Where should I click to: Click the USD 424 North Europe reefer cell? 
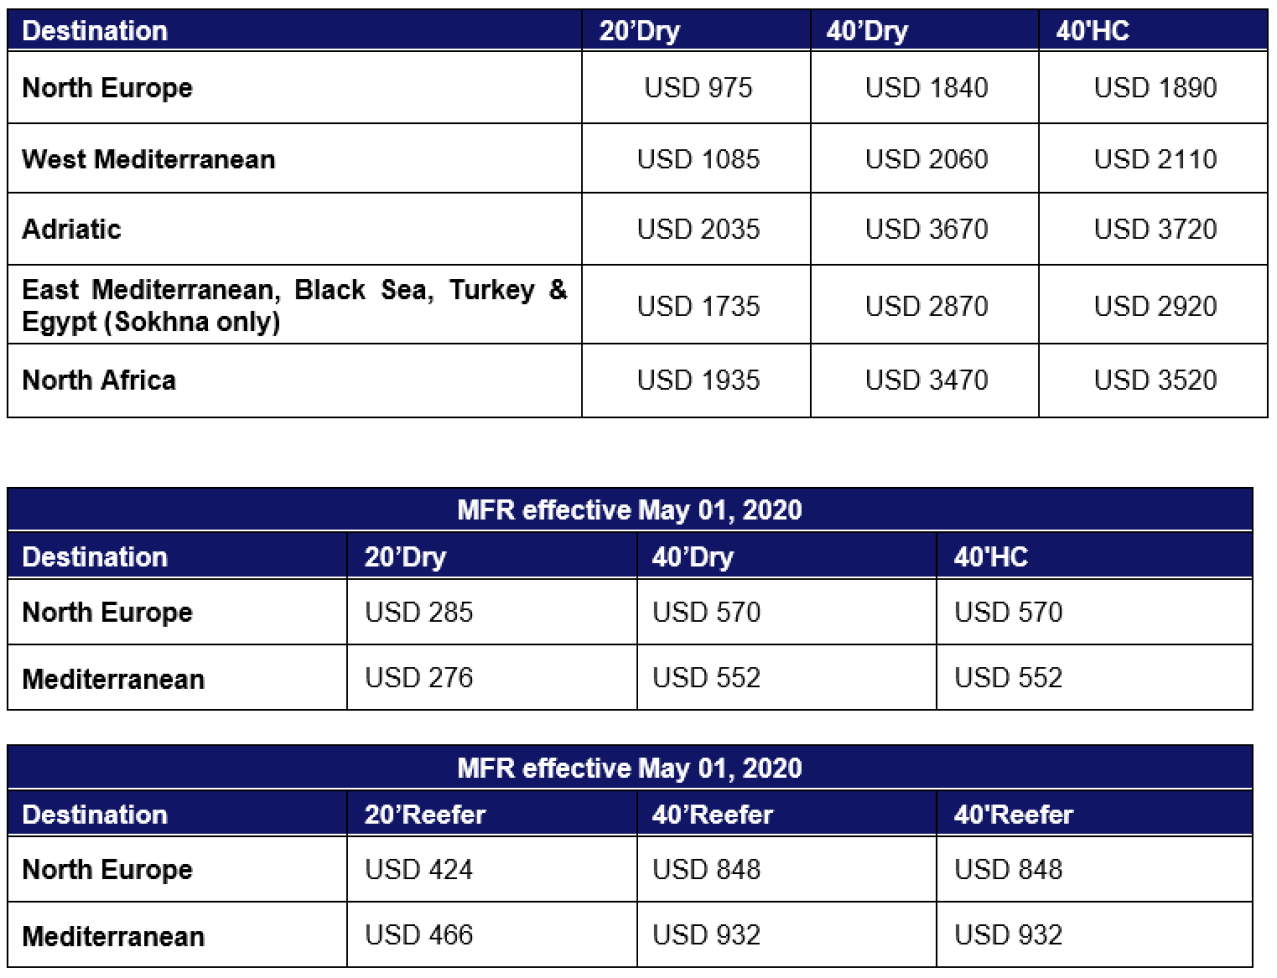pyautogui.click(x=492, y=869)
